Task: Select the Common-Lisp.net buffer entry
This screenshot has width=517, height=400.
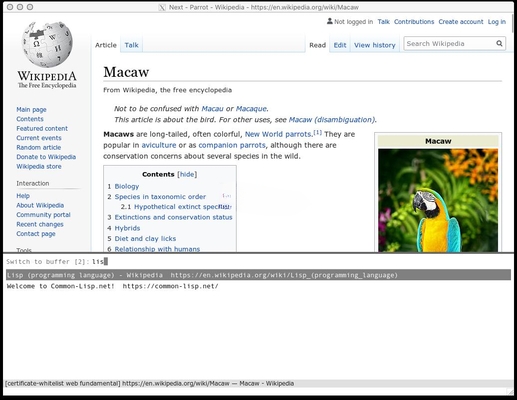Action: tap(112, 286)
